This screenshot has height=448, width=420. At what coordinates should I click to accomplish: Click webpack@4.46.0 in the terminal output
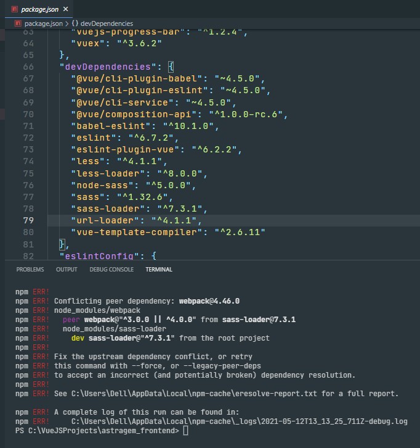(x=209, y=301)
